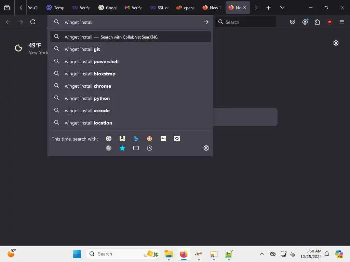Go back to previous page
The width and height of the screenshot is (350, 262).
[8, 22]
